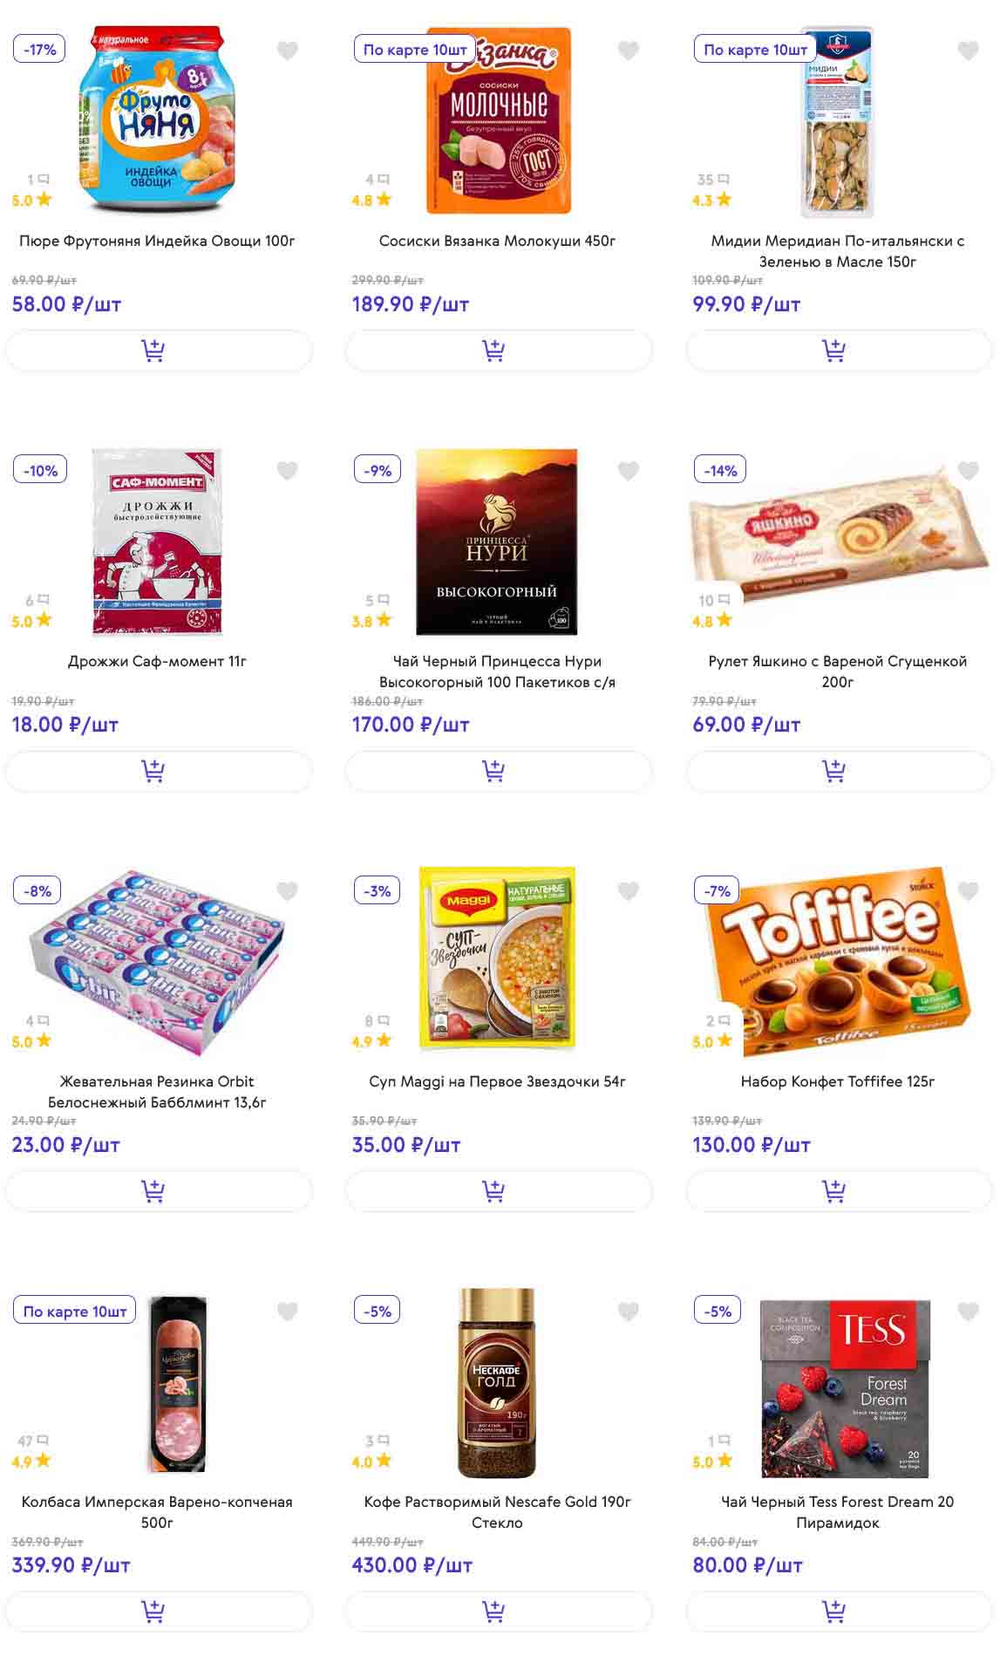View Nescafe Gold jar product image
This screenshot has height=1656, width=1000.
tap(497, 1382)
